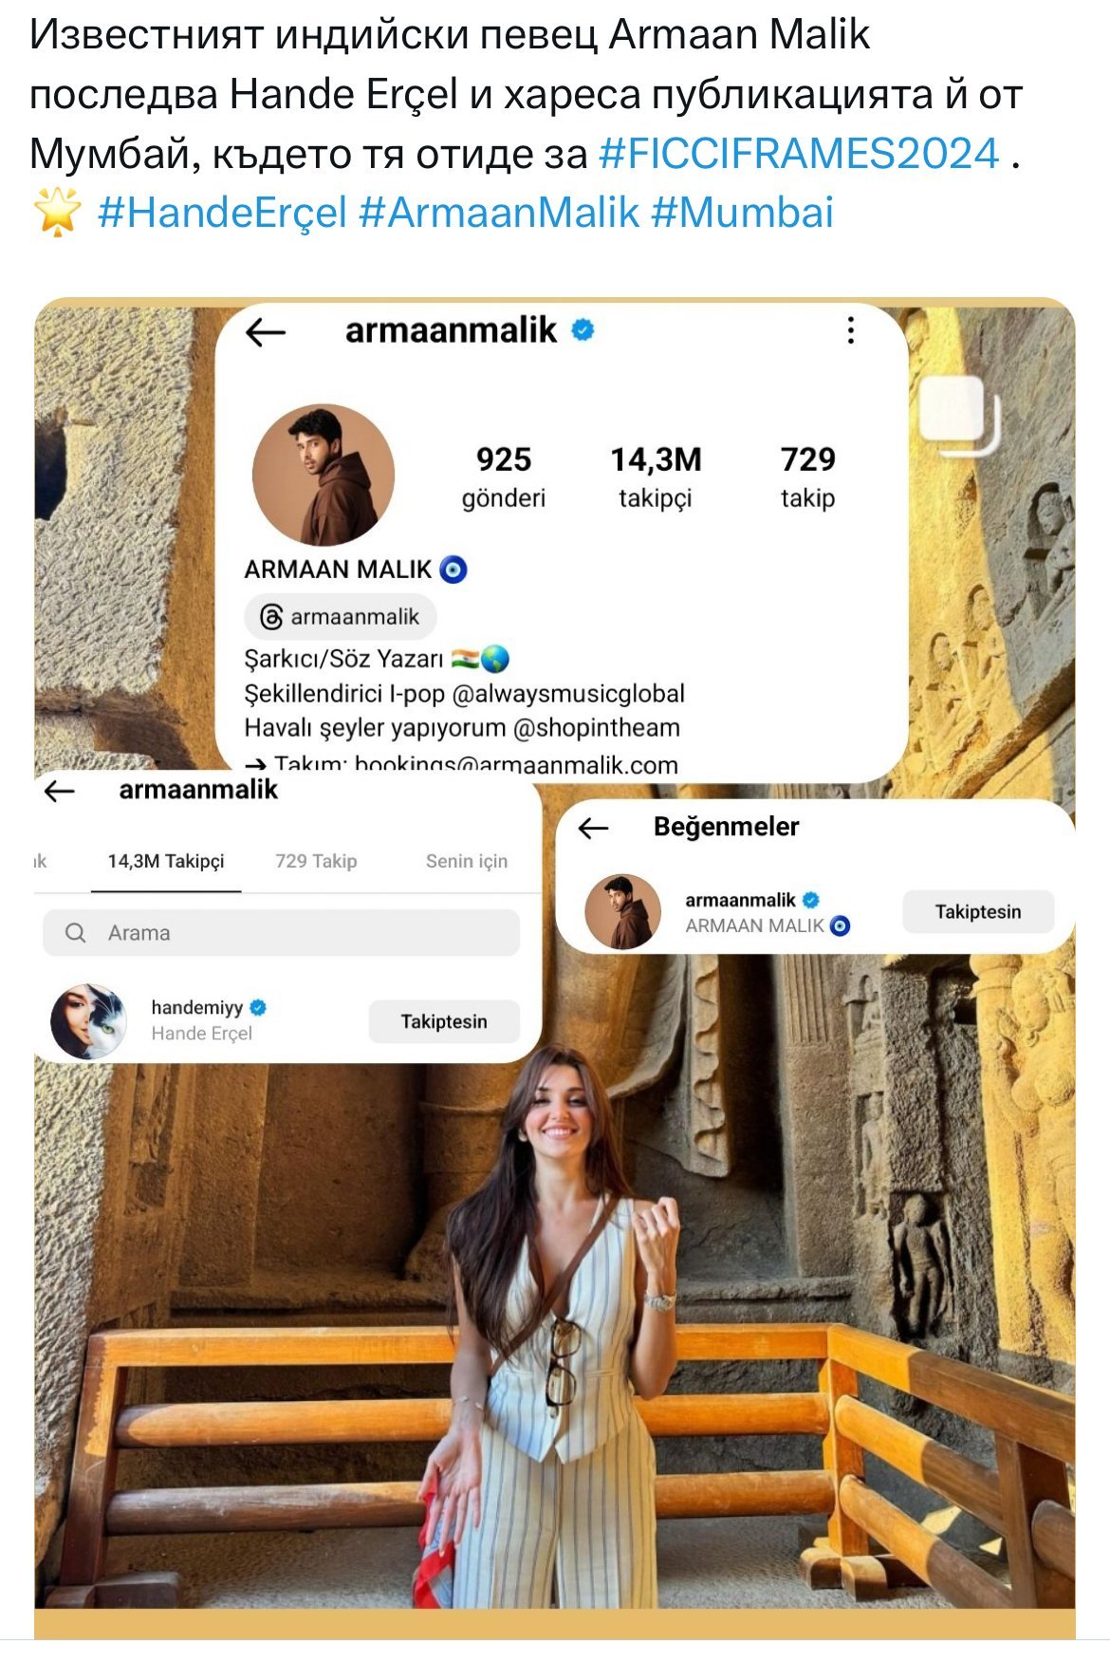
Task: Open the three-dot options menu on profile
Action: (850, 330)
